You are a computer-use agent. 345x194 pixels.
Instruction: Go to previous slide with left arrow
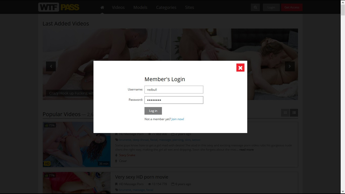point(51,66)
